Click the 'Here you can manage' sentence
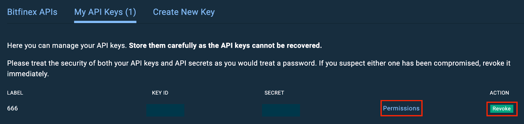This screenshot has width=524, height=124. coord(67,46)
